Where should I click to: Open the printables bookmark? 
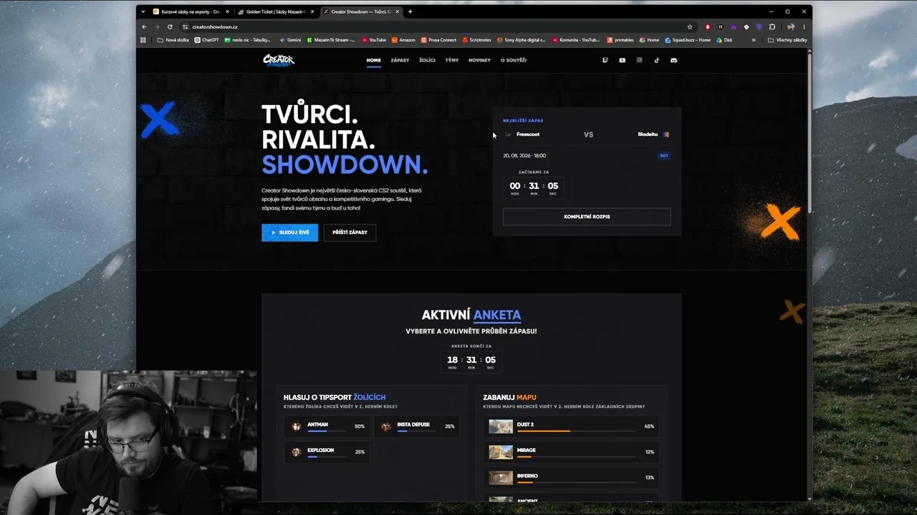click(x=620, y=40)
